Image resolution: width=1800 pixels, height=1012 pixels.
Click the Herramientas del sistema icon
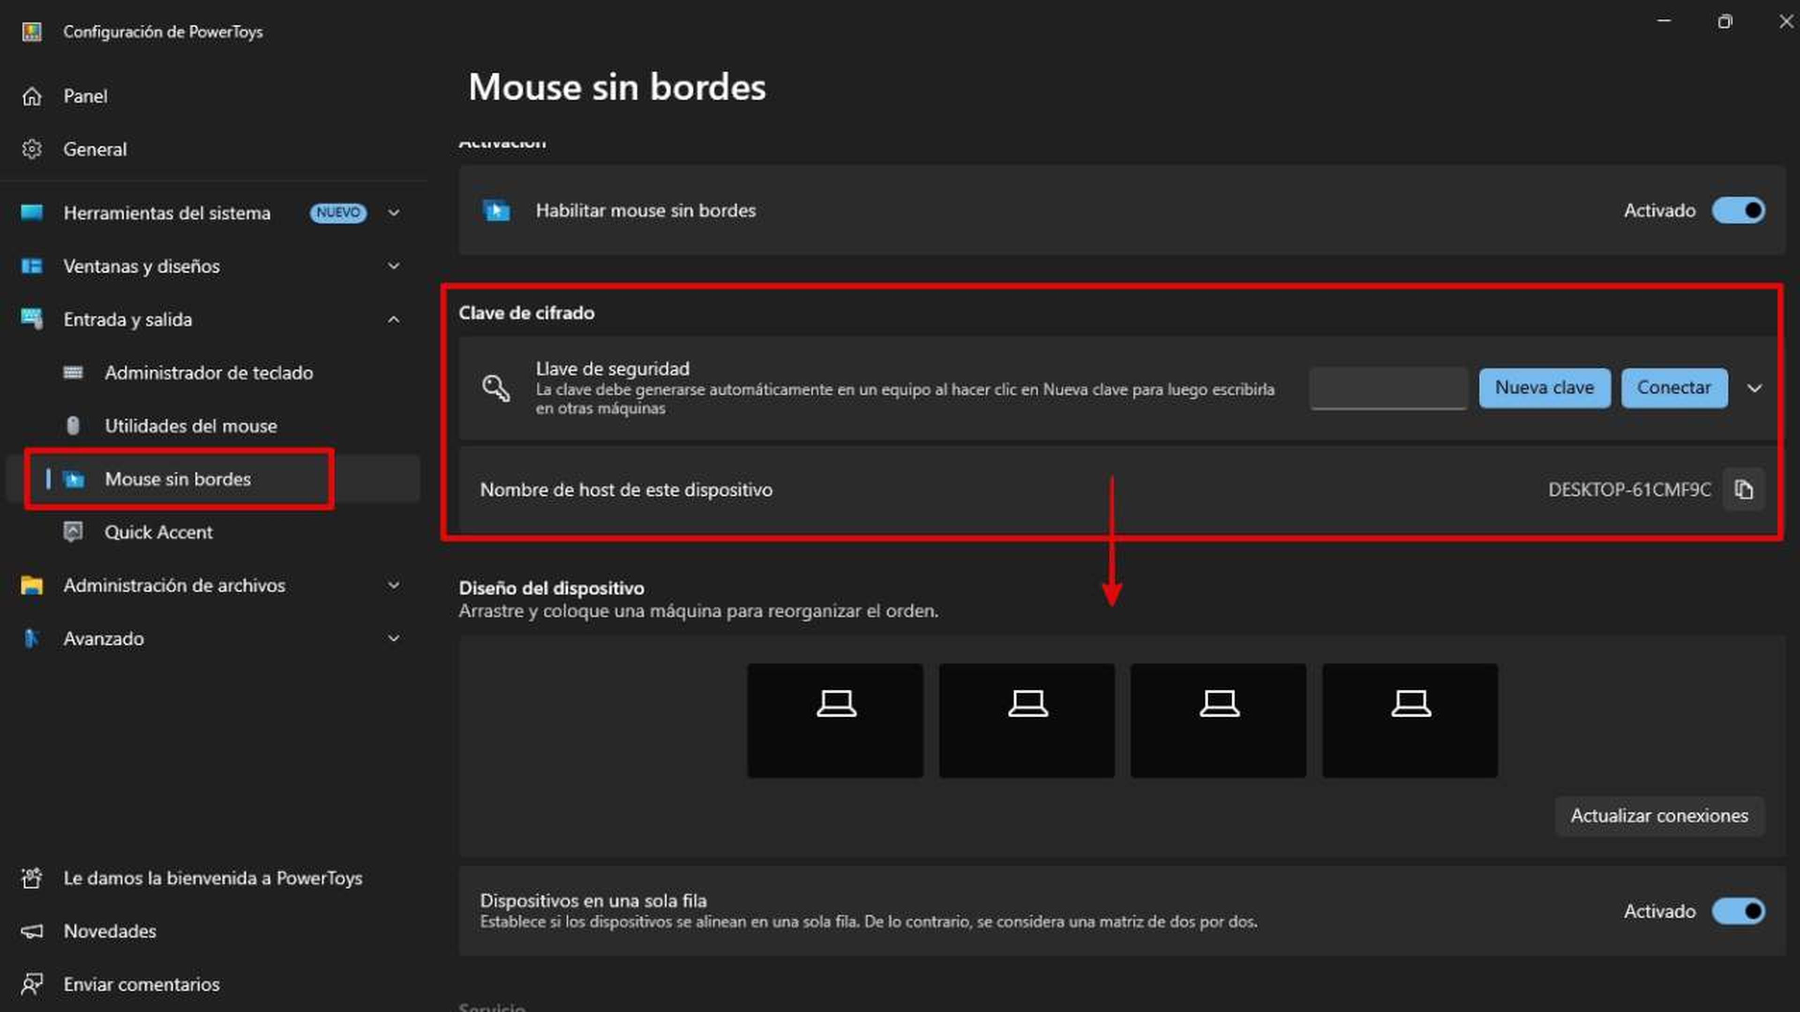31,212
